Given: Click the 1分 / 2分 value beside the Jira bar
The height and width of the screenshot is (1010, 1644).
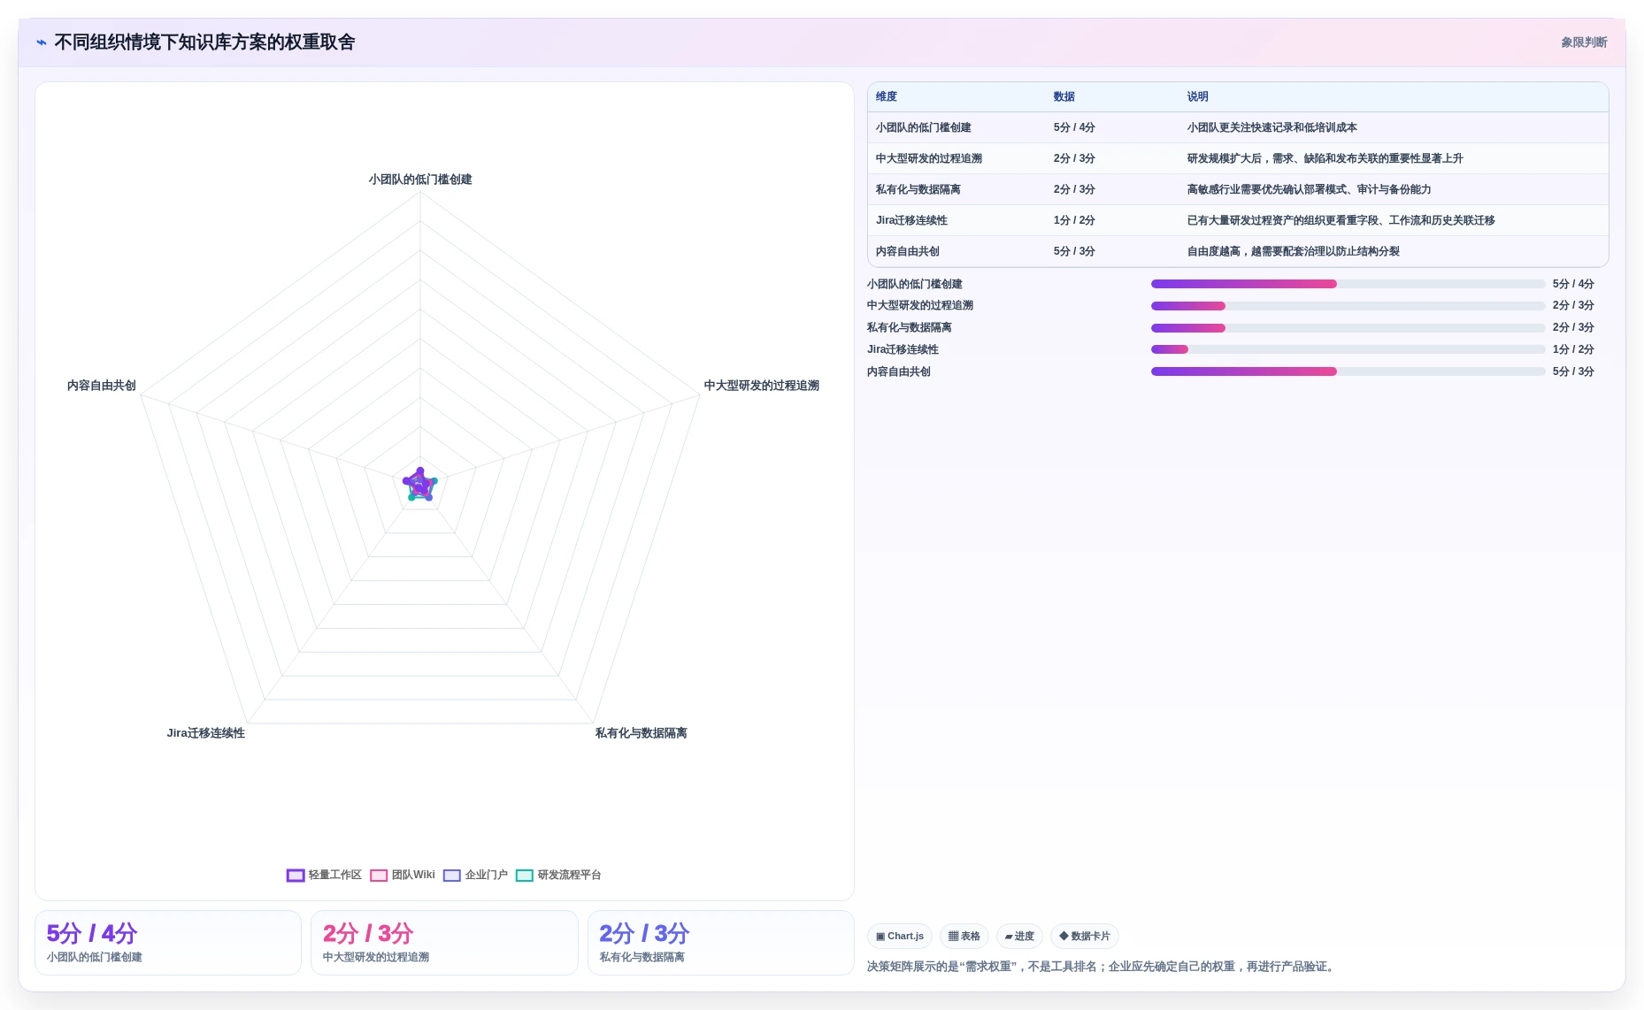Looking at the screenshot, I should click(1573, 349).
